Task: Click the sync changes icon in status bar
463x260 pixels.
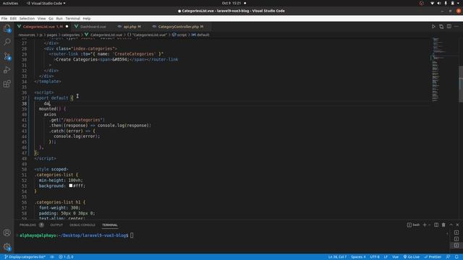Action: click(52, 257)
